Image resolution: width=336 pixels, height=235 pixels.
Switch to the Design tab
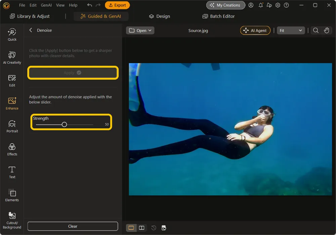(159, 16)
